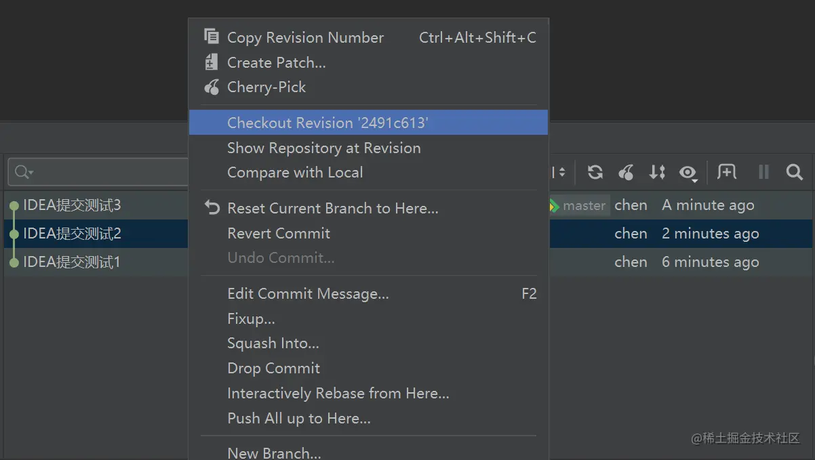Select the commit IDEA提交测试3
The height and width of the screenshot is (460, 815).
72,205
